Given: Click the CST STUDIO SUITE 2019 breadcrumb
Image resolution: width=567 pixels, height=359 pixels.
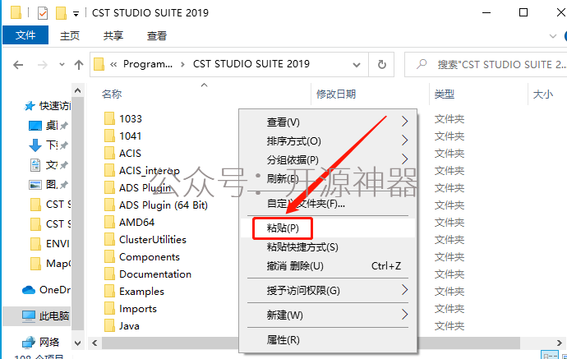Looking at the screenshot, I should 251,64.
